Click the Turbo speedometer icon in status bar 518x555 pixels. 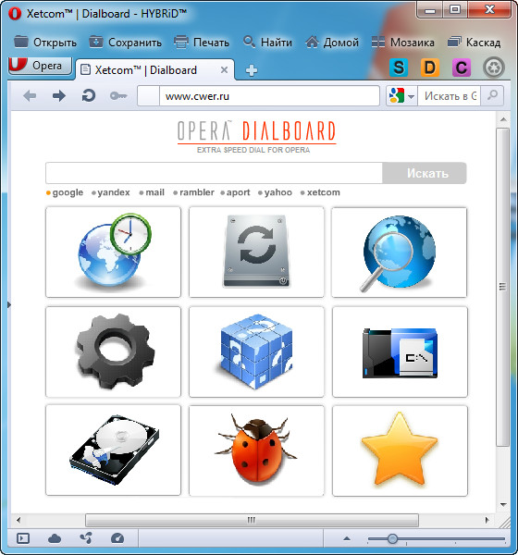click(117, 538)
